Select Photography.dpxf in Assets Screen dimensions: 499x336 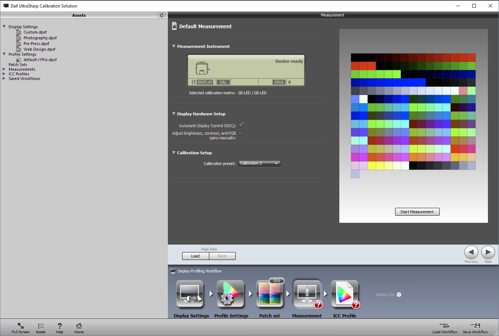pyautogui.click(x=40, y=38)
